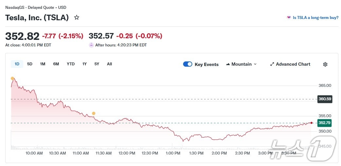Select the 1D time range tab
This screenshot has height=166, width=341.
click(x=17, y=64)
